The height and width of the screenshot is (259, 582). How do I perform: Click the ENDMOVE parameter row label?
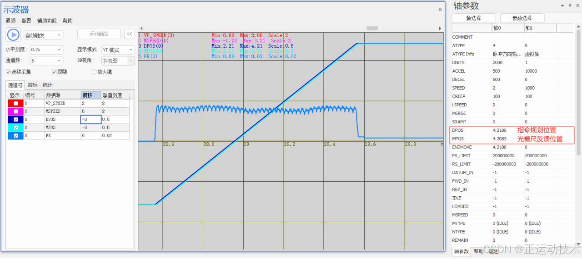[x=462, y=147]
